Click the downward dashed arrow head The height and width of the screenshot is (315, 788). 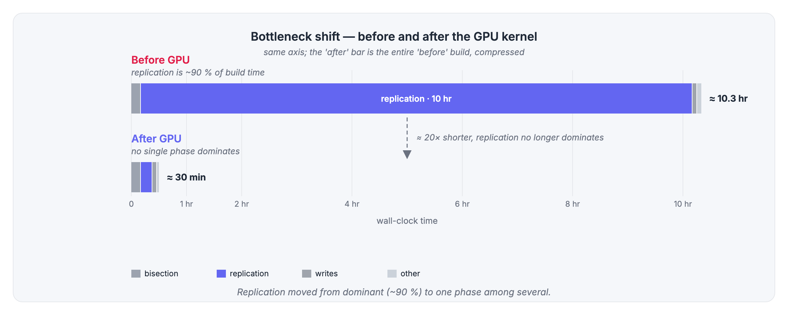[407, 155]
